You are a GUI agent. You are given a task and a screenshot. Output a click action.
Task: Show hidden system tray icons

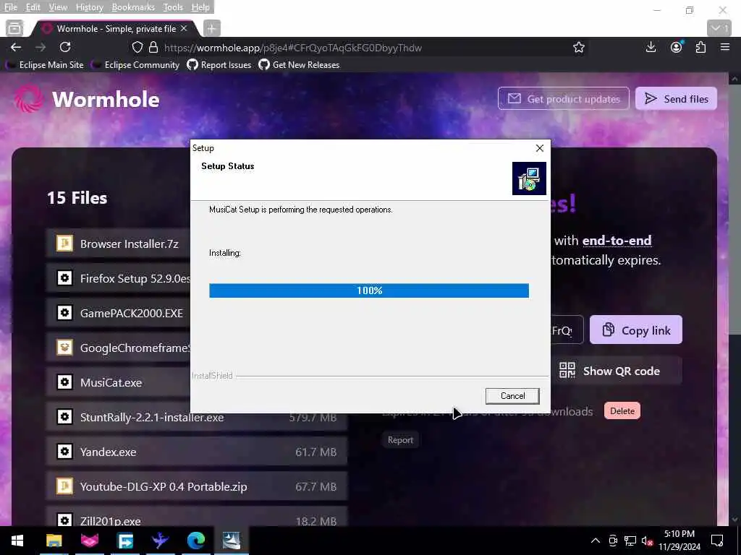[x=596, y=541]
